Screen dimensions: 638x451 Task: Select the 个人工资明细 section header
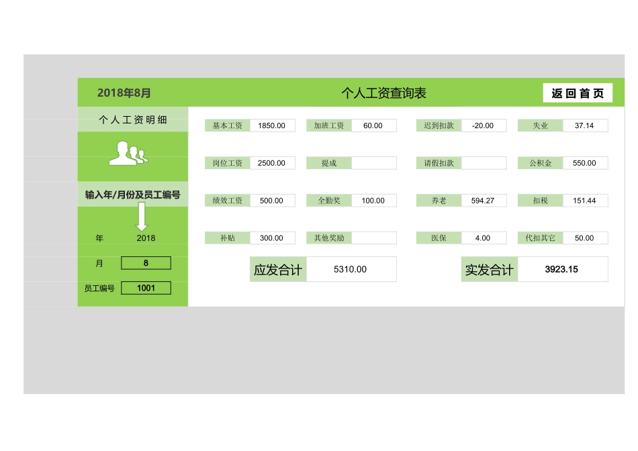[x=134, y=119]
